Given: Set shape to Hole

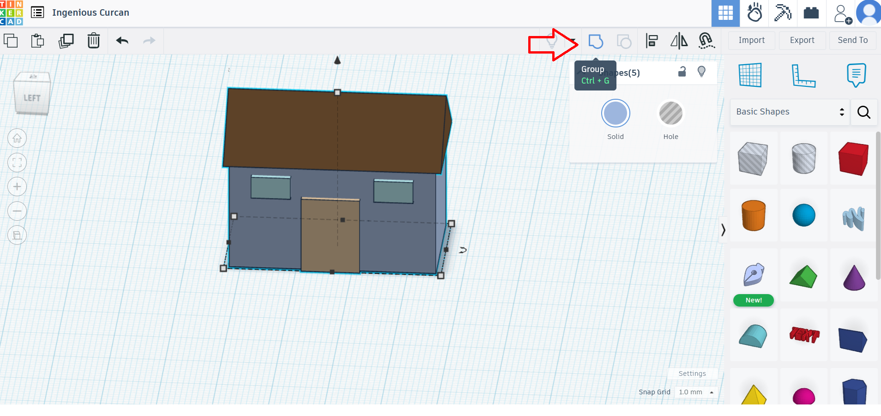Looking at the screenshot, I should click(670, 114).
